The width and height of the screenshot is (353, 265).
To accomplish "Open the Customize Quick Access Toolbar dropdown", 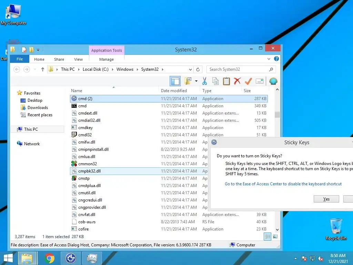I will (38, 50).
